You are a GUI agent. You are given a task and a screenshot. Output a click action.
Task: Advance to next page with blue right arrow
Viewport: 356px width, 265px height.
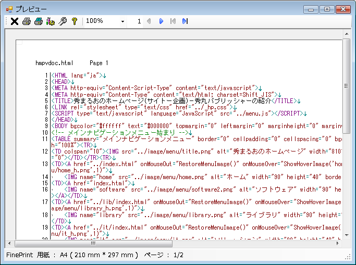pyautogui.click(x=161, y=21)
